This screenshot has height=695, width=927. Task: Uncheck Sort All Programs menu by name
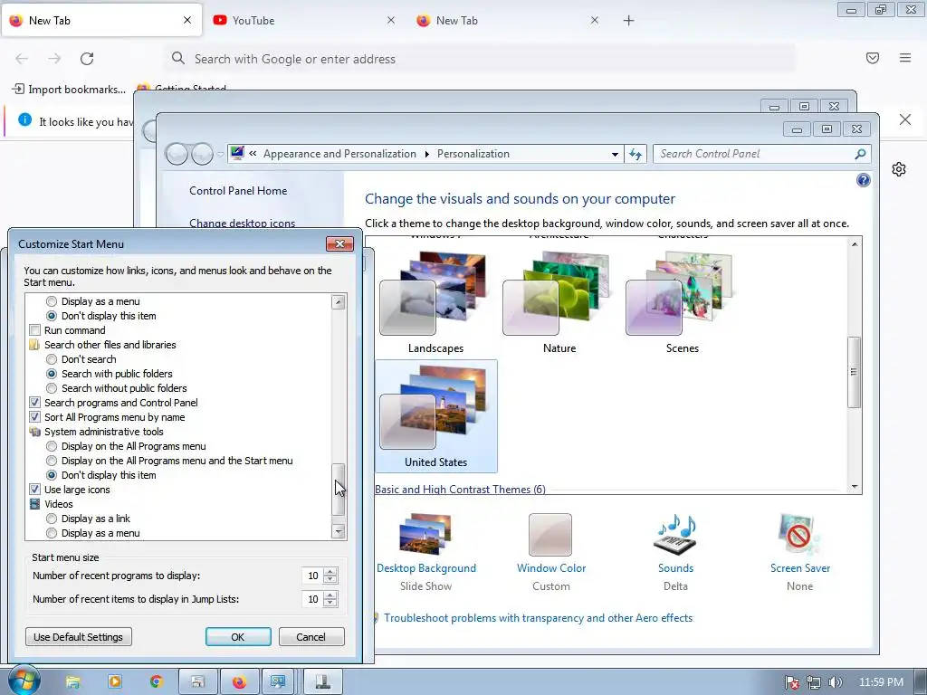pyautogui.click(x=35, y=417)
